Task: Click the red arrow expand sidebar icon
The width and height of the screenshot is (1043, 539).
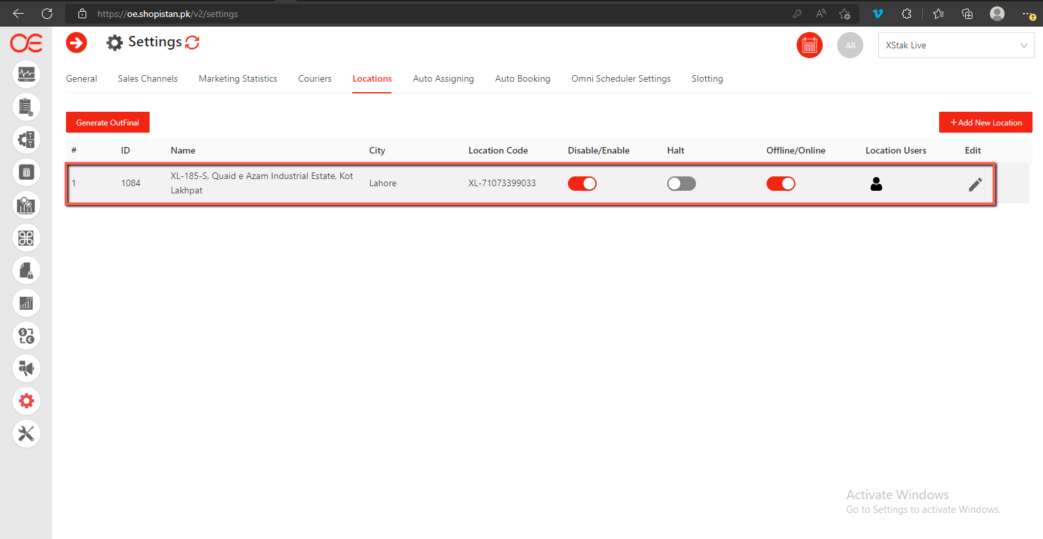Action: pos(76,43)
